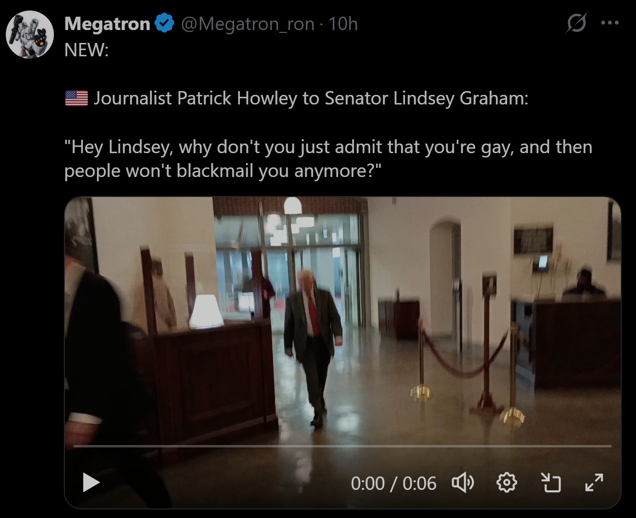
Task: Open the three-dot More menu
Action: point(610,23)
